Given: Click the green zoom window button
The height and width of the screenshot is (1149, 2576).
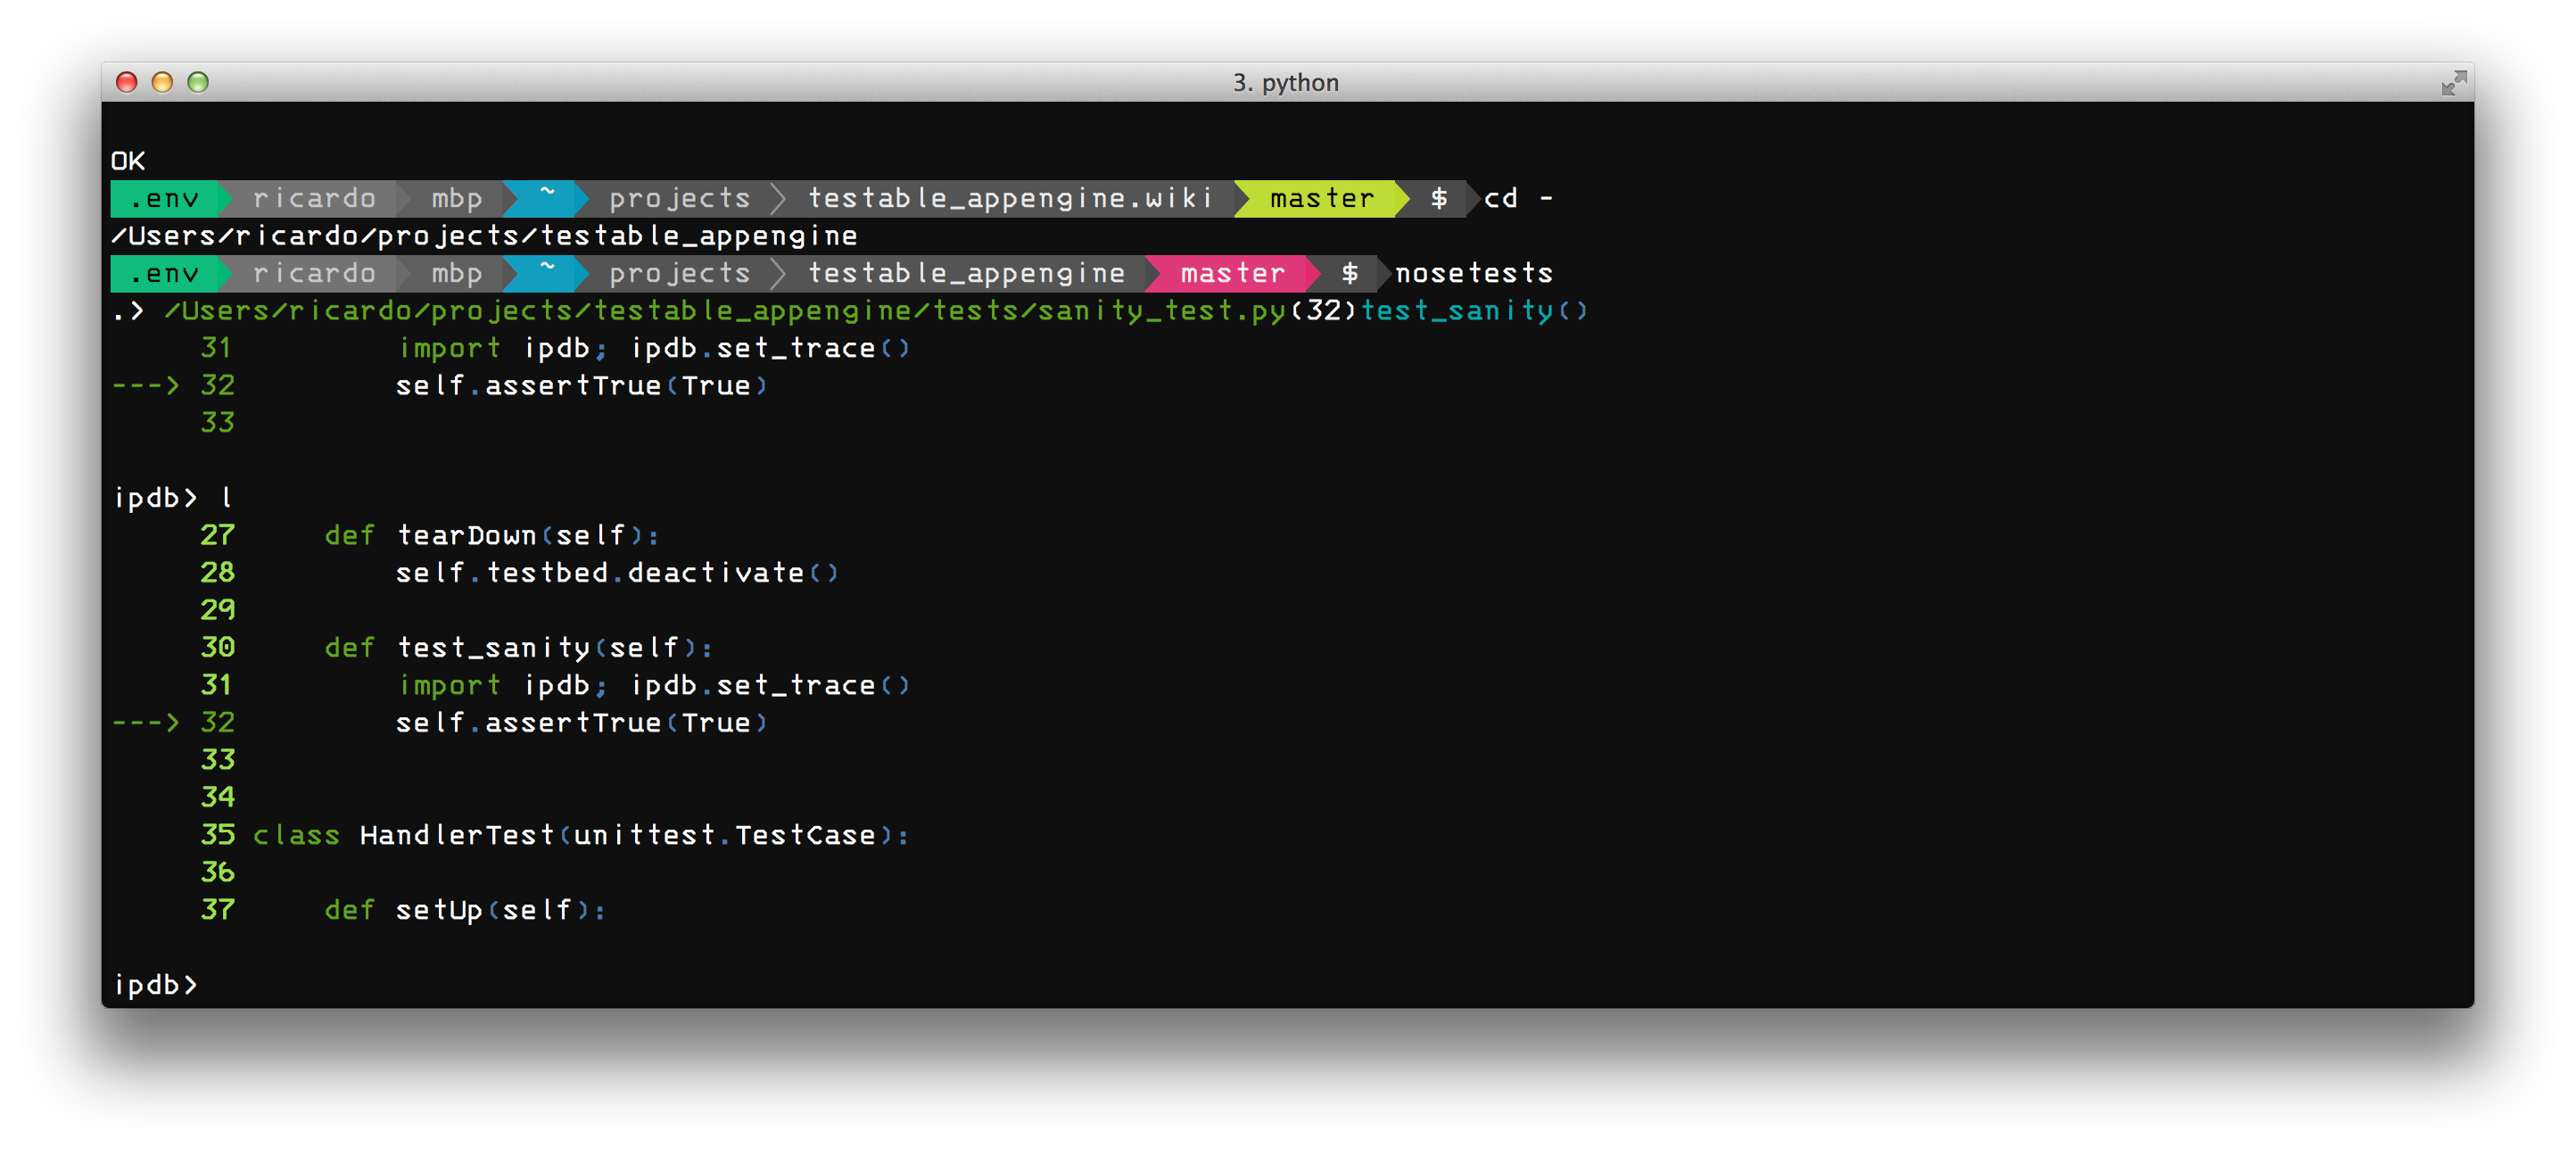Looking at the screenshot, I should pyautogui.click(x=198, y=82).
